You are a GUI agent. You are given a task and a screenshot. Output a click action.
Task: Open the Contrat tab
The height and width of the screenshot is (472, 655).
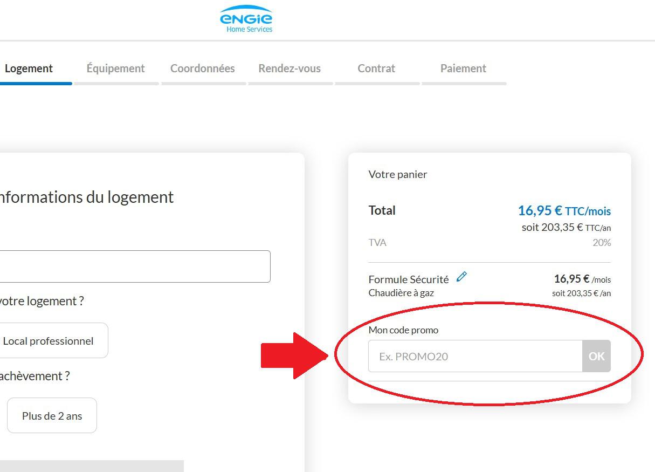376,68
